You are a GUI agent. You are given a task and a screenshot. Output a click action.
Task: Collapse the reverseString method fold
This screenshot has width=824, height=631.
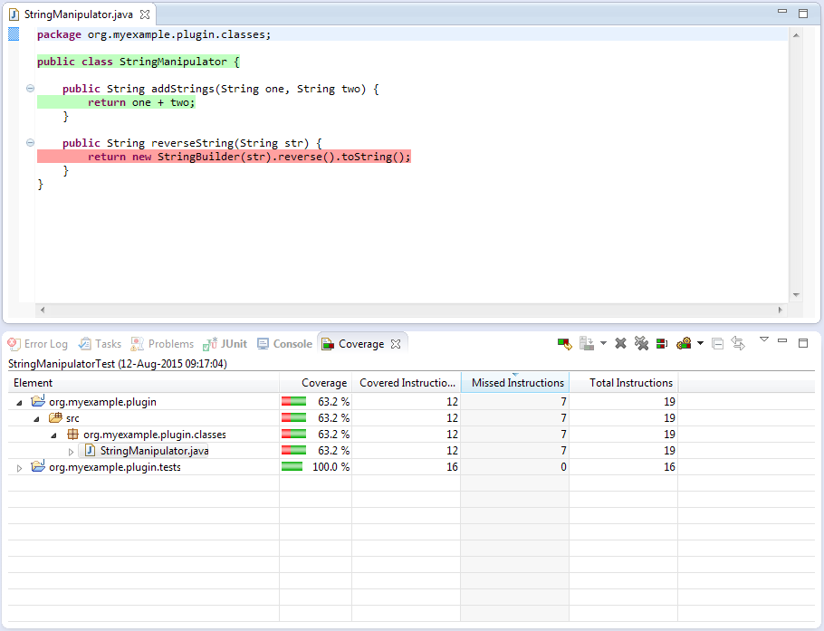point(31,142)
